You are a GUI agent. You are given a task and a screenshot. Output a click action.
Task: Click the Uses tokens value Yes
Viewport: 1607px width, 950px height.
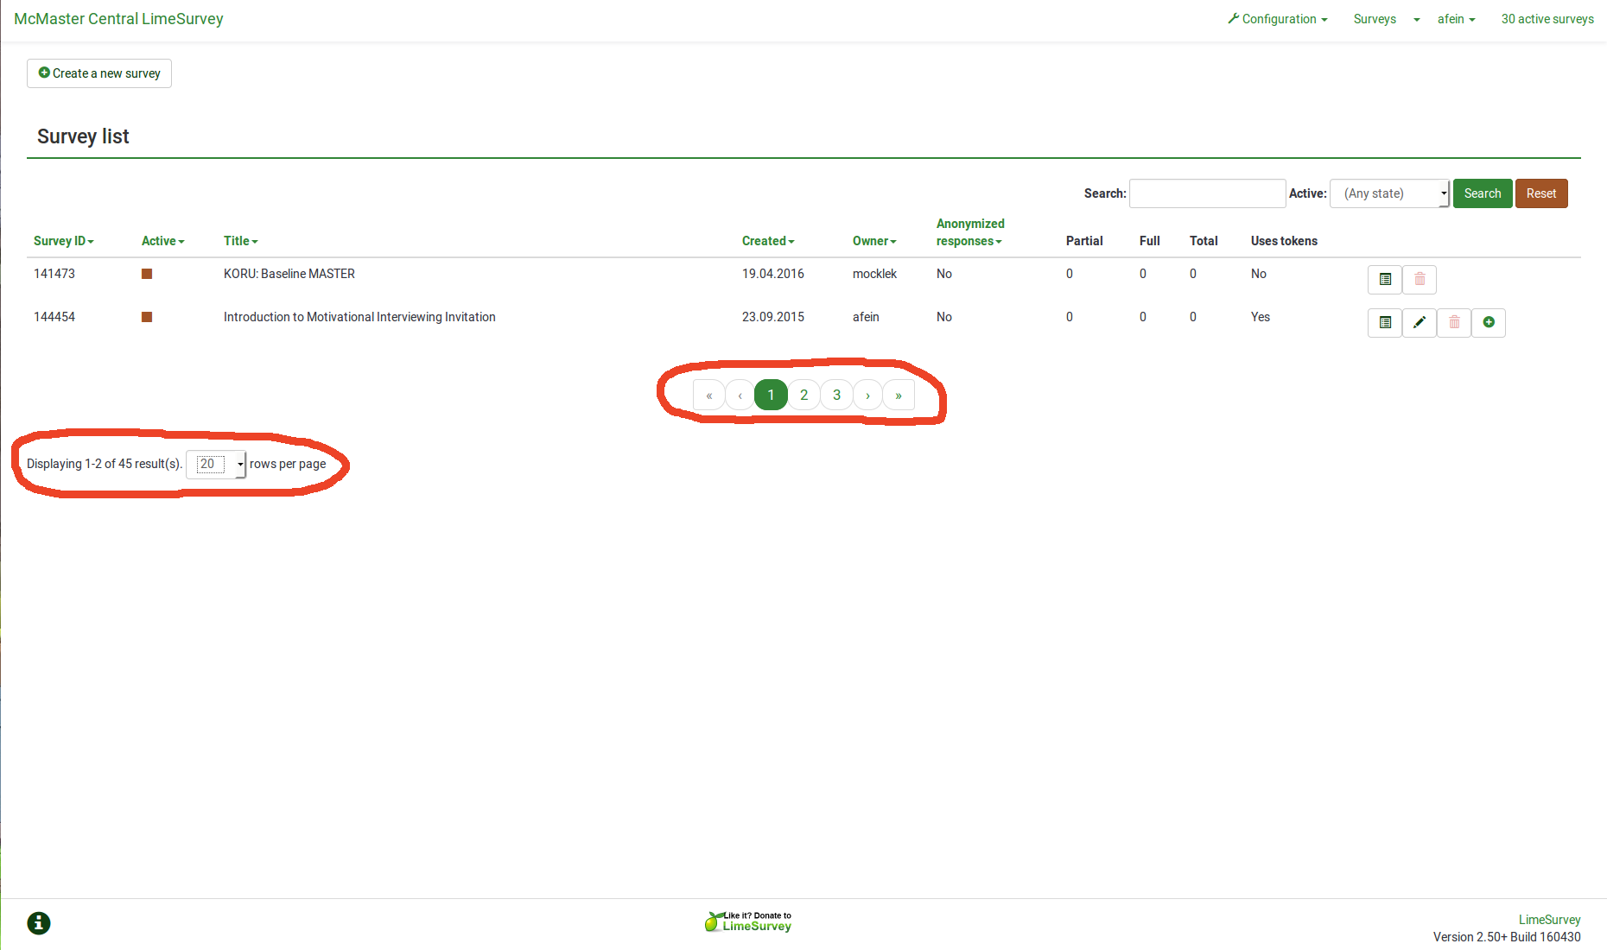click(x=1261, y=317)
